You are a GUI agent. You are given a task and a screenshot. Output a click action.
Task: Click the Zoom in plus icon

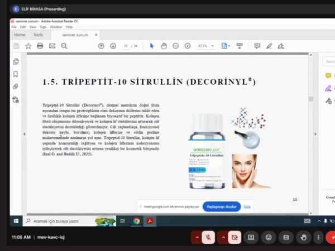coord(188,46)
